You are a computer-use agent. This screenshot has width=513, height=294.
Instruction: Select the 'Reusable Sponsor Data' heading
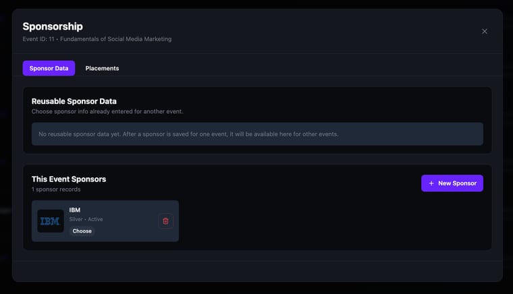pyautogui.click(x=74, y=101)
